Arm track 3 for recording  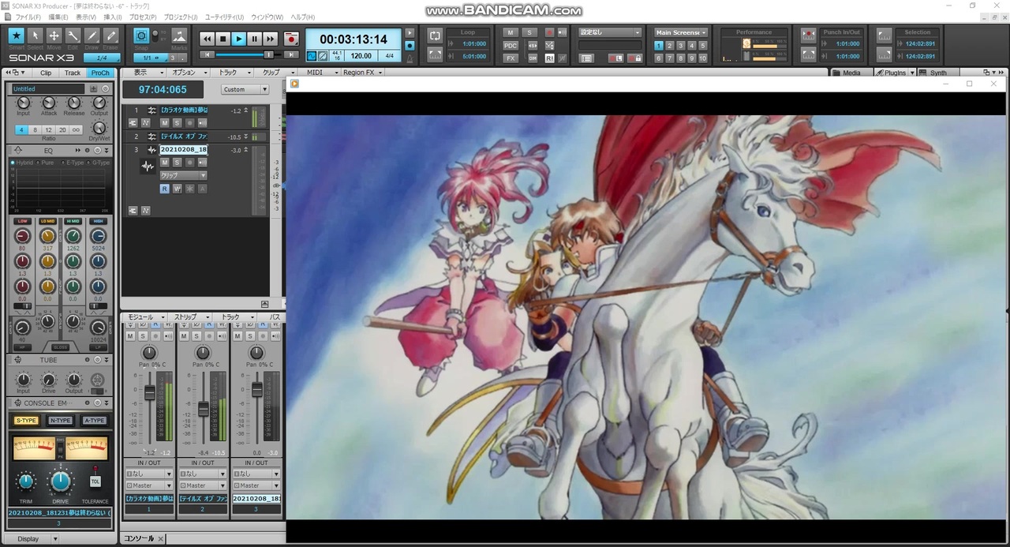tap(190, 162)
